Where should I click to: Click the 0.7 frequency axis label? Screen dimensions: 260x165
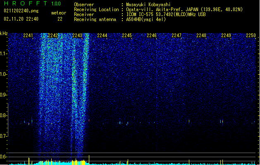point(3,136)
